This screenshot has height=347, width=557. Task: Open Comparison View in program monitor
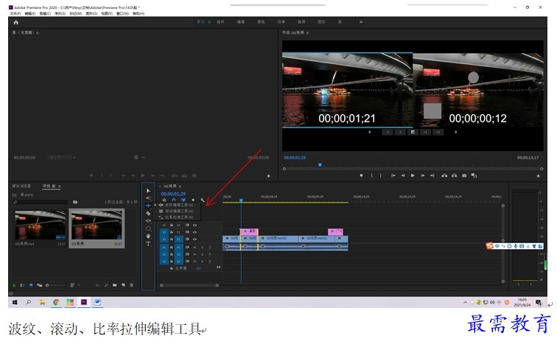pos(474,175)
